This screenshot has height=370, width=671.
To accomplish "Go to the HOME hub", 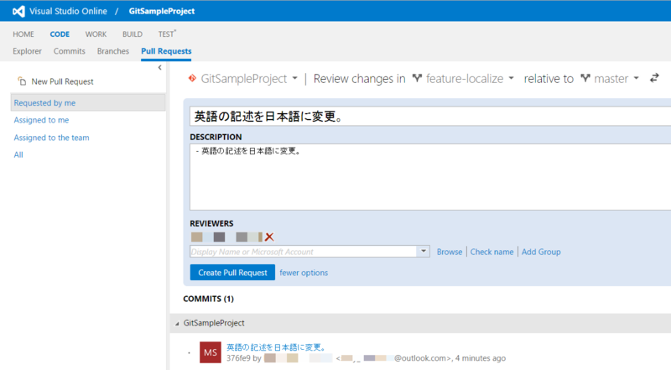I will point(23,34).
